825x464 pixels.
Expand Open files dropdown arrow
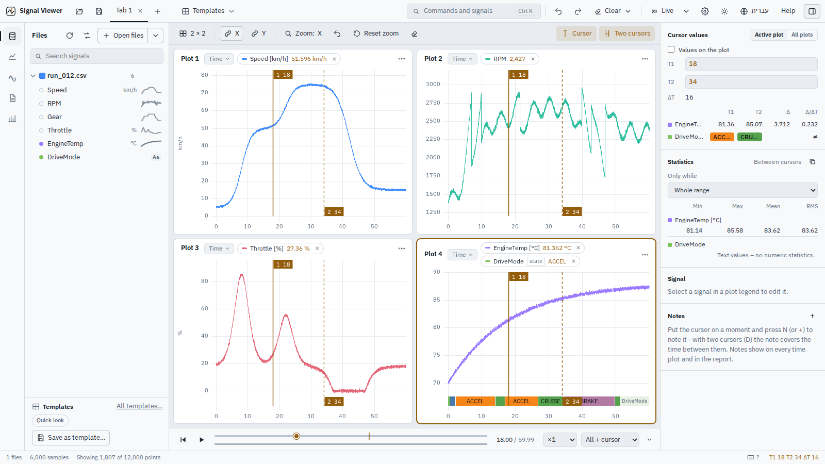[x=156, y=36]
